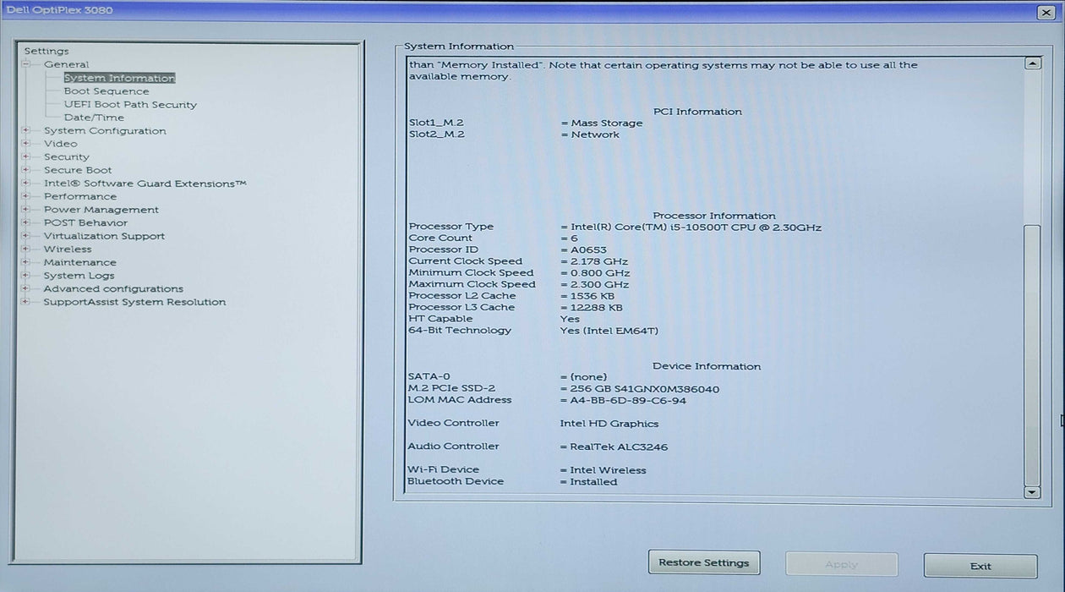Select System Information in tree
Image resolution: width=1065 pixels, height=592 pixels.
click(119, 78)
